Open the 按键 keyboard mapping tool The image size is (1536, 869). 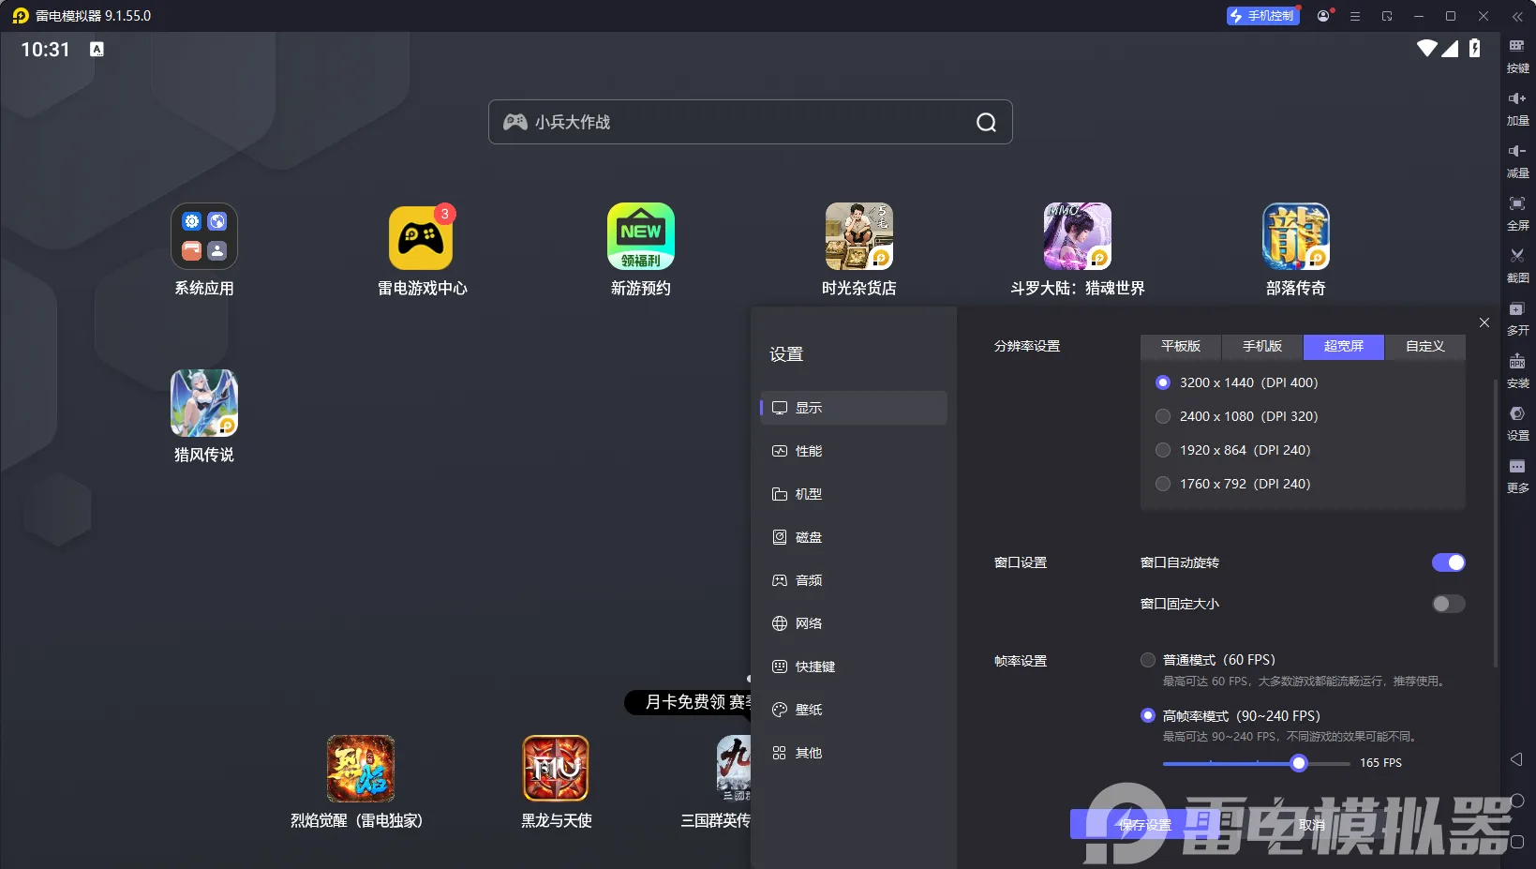click(1517, 55)
